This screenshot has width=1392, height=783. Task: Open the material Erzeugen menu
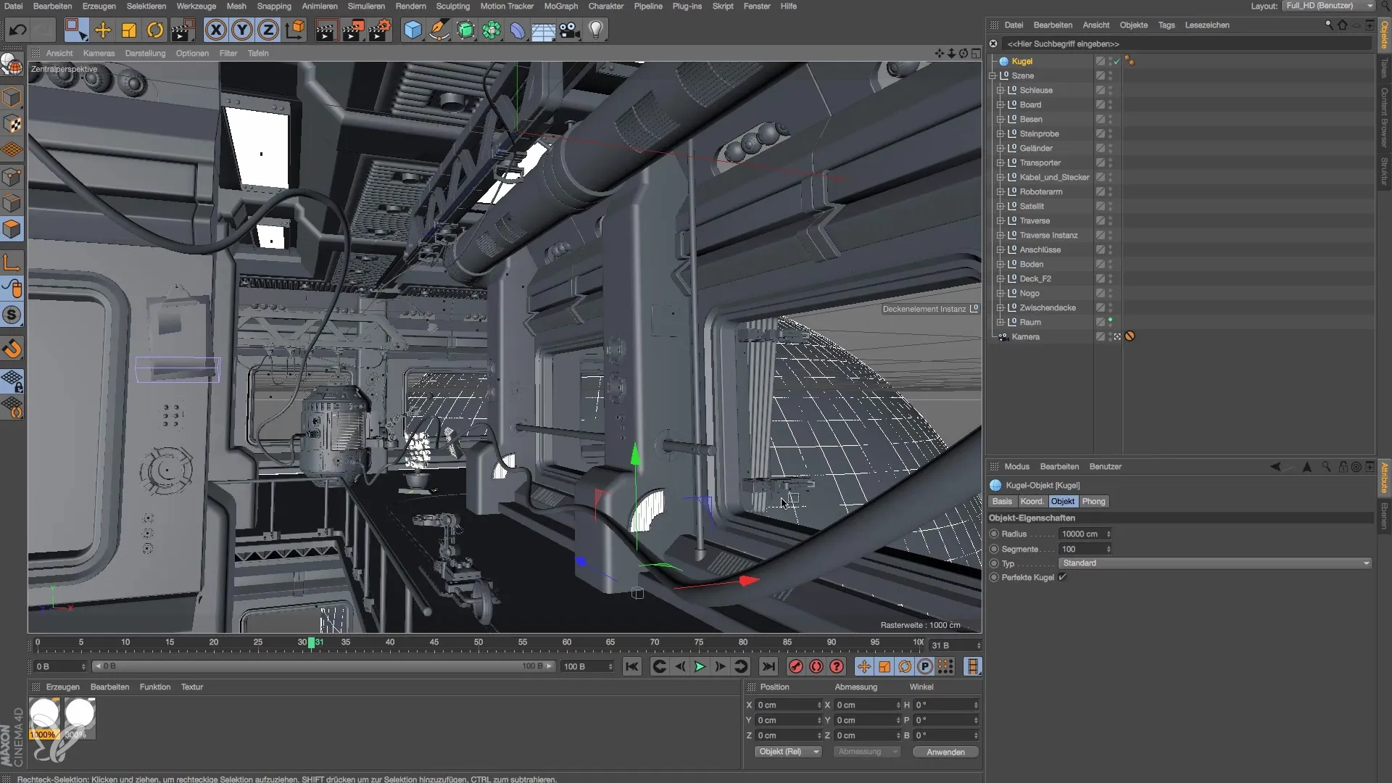click(x=62, y=687)
